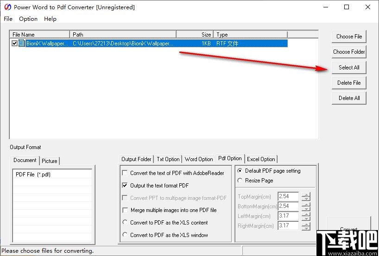
Task: Click the Power Word to Pdf Converter app icon
Action: click(x=8, y=7)
